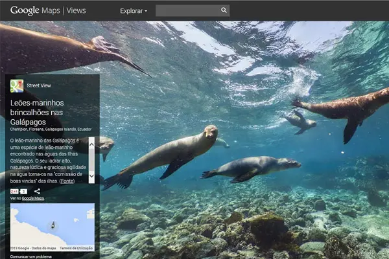Click the Google Maps logo

click(x=35, y=10)
